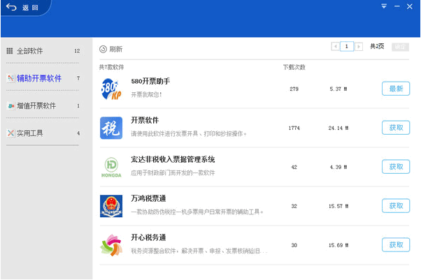The height and width of the screenshot is (280, 421).
Task: Open the 开心税务通 title
Action: (x=148, y=237)
